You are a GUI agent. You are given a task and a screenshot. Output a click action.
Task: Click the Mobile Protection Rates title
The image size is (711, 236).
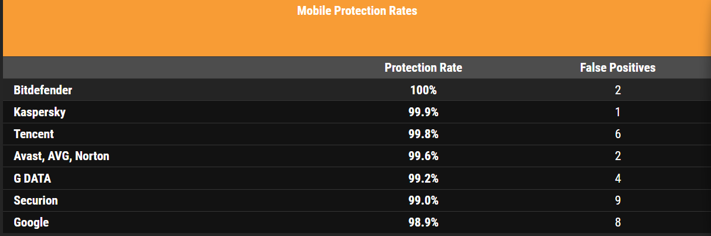357,11
